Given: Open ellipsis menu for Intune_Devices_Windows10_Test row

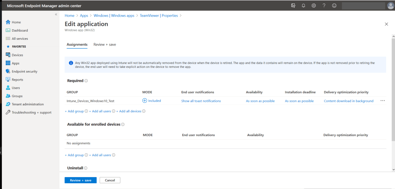Looking at the screenshot, I should tap(383, 101).
